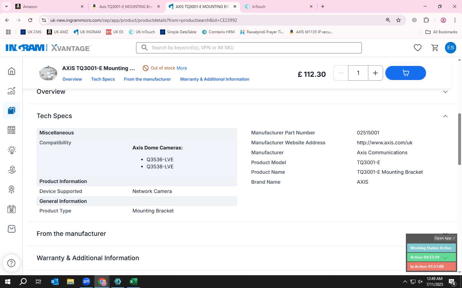Viewport: 462px width, 288px height.
Task: Expand the Active time tracker chevron
Action: tap(445, 258)
